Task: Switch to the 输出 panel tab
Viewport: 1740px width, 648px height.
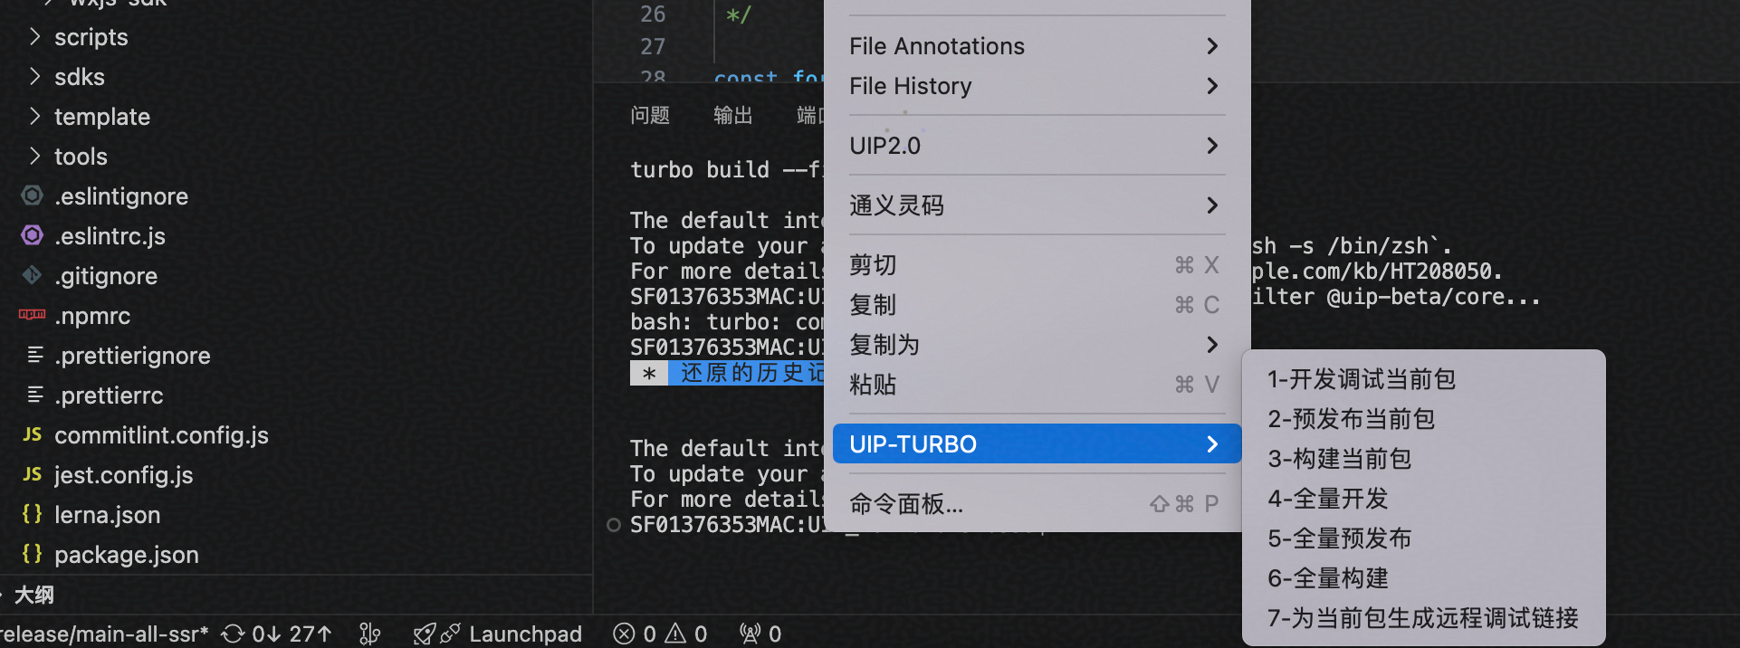Action: (x=733, y=115)
